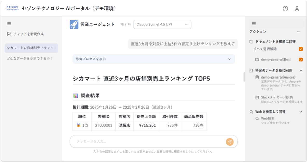
Task: Collapse the Webを検索して回答 section chevron
Action: [301, 112]
